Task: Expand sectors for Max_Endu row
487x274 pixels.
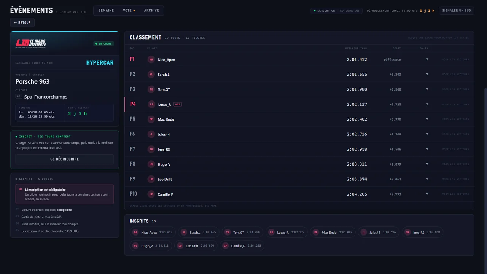Action: point(455,119)
